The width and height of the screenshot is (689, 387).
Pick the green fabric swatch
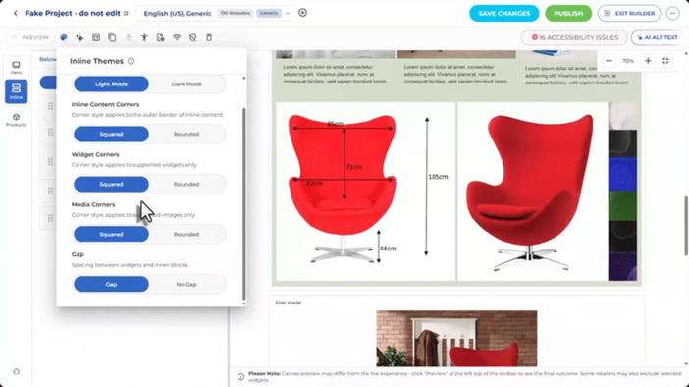click(x=622, y=205)
